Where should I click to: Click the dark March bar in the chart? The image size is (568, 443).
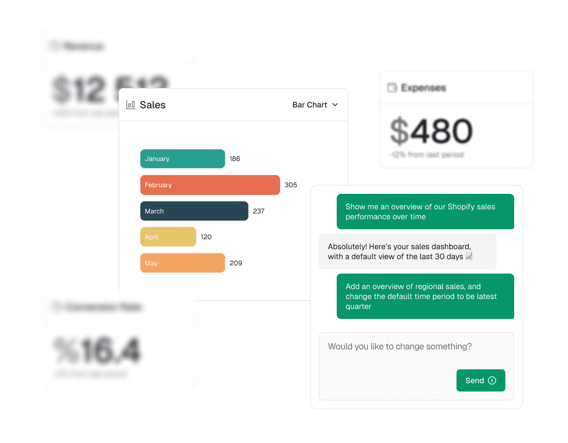(194, 211)
